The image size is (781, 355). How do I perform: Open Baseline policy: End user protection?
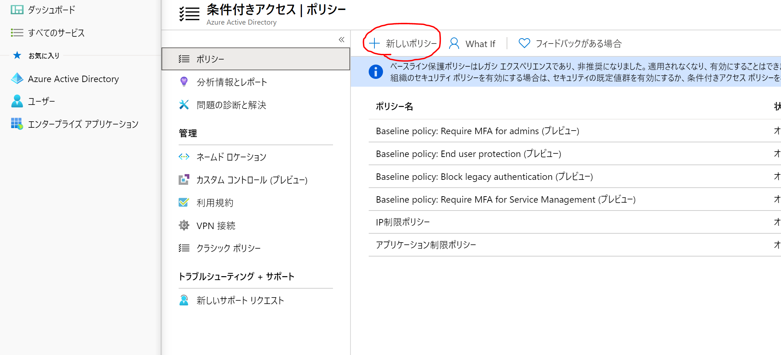[x=468, y=154]
